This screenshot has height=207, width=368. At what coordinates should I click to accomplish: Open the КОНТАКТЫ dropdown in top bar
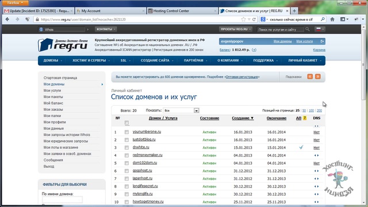click(106, 29)
